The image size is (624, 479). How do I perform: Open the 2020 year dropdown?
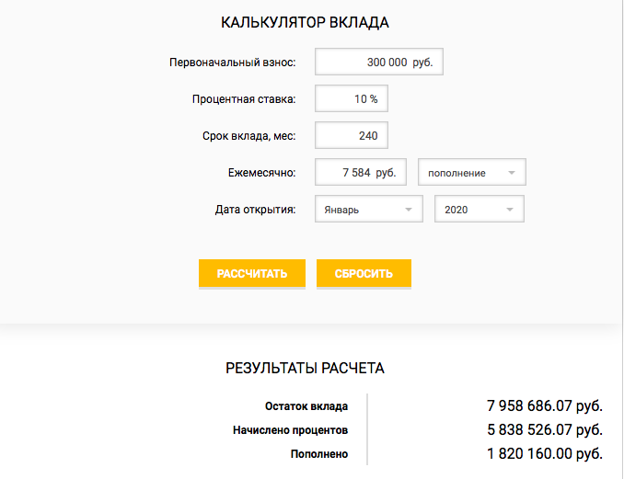[x=480, y=209]
